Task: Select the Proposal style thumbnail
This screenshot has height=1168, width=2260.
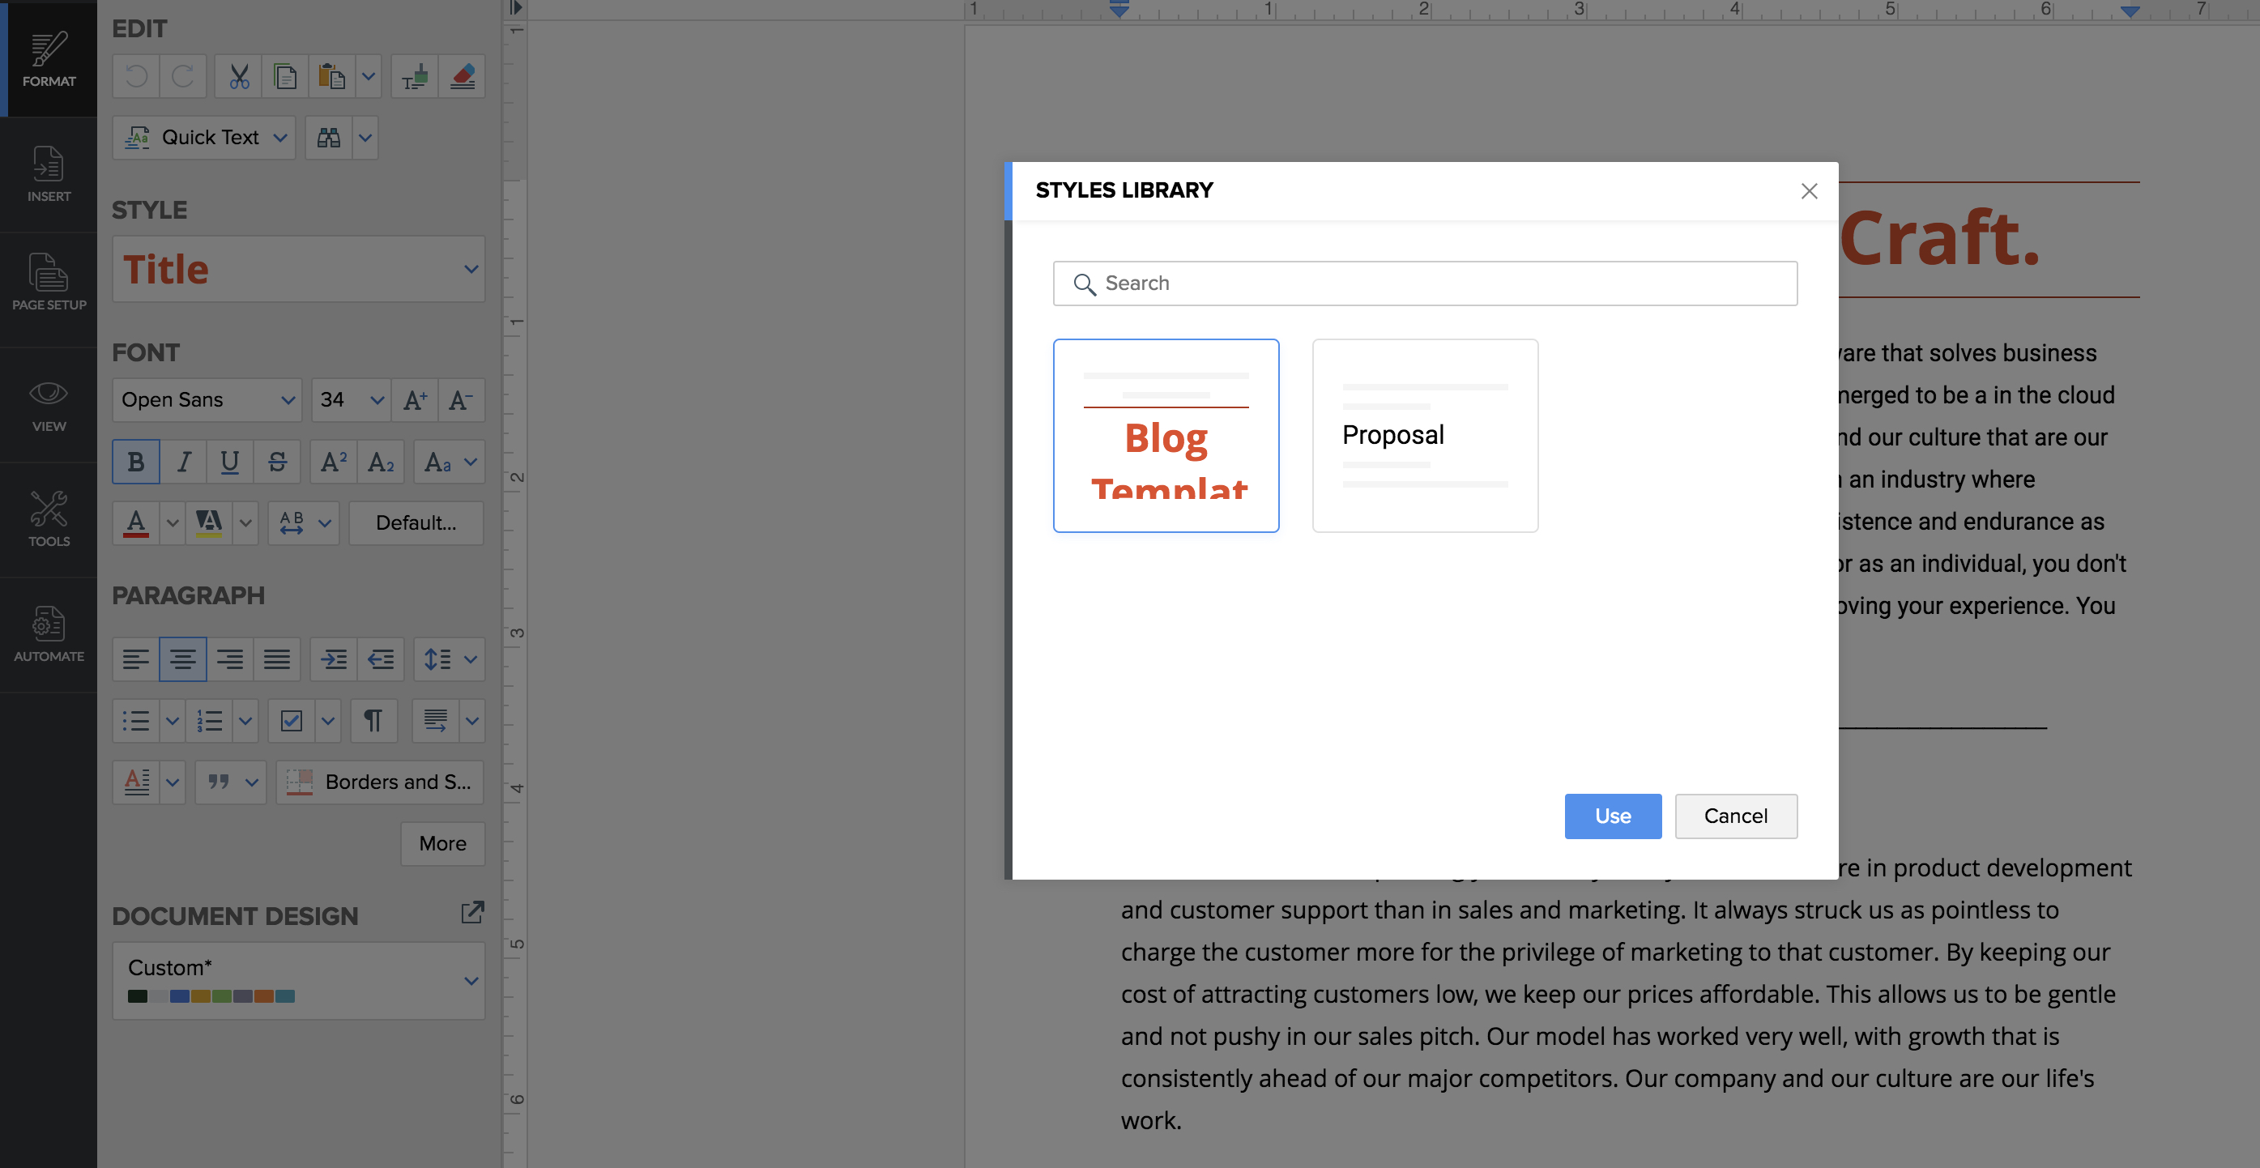Action: tap(1425, 435)
